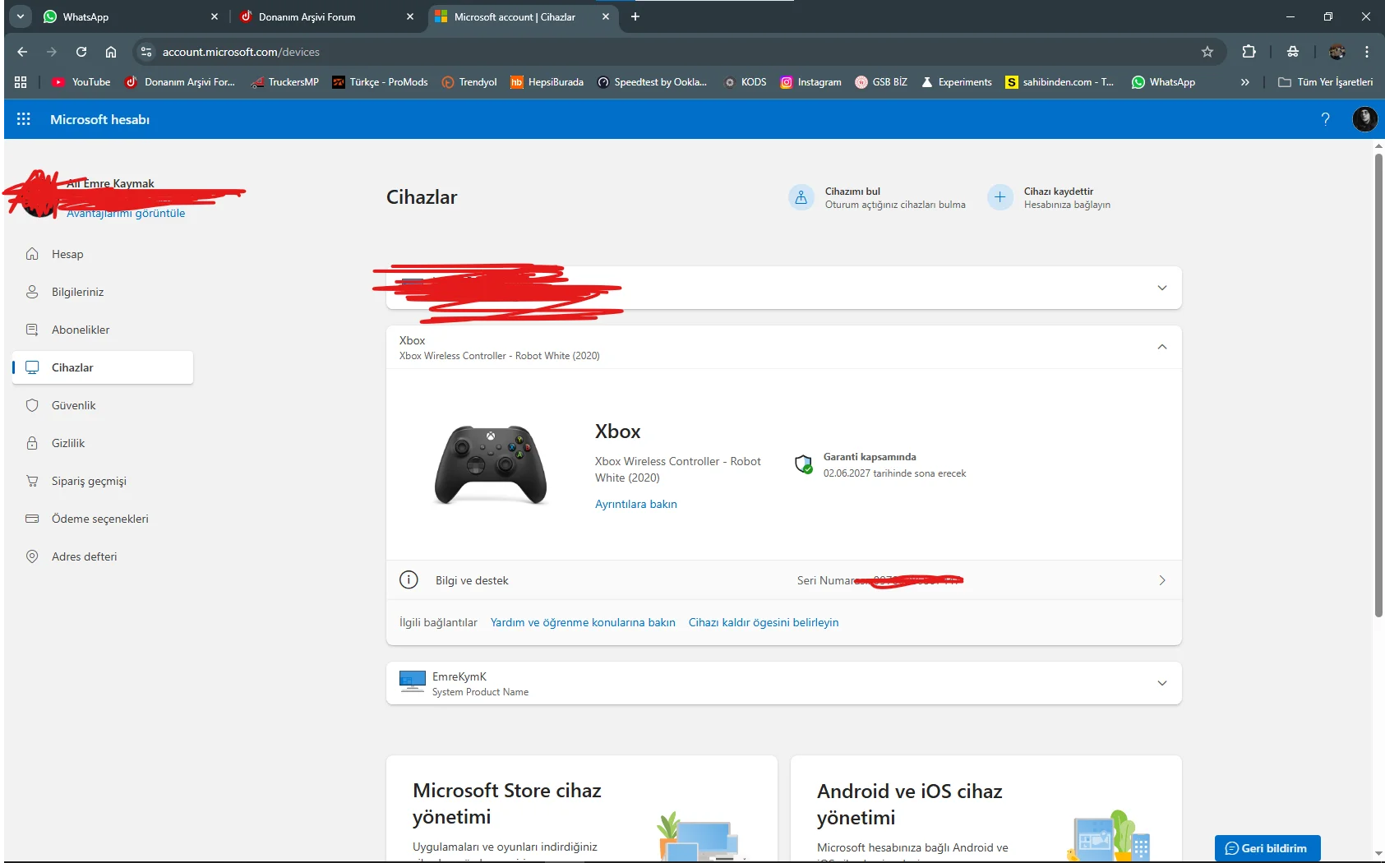Open the Güvenlik sidebar item
Image resolution: width=1385 pixels, height=863 pixels.
point(103,405)
